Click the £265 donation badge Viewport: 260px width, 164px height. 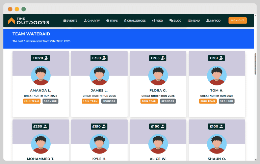coord(158,58)
